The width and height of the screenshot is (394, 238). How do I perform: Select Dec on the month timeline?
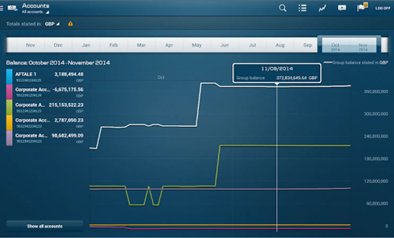point(58,45)
